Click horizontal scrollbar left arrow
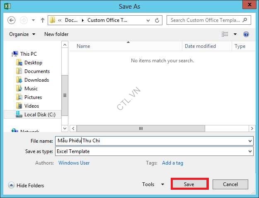The image size is (259, 198). click(73, 128)
